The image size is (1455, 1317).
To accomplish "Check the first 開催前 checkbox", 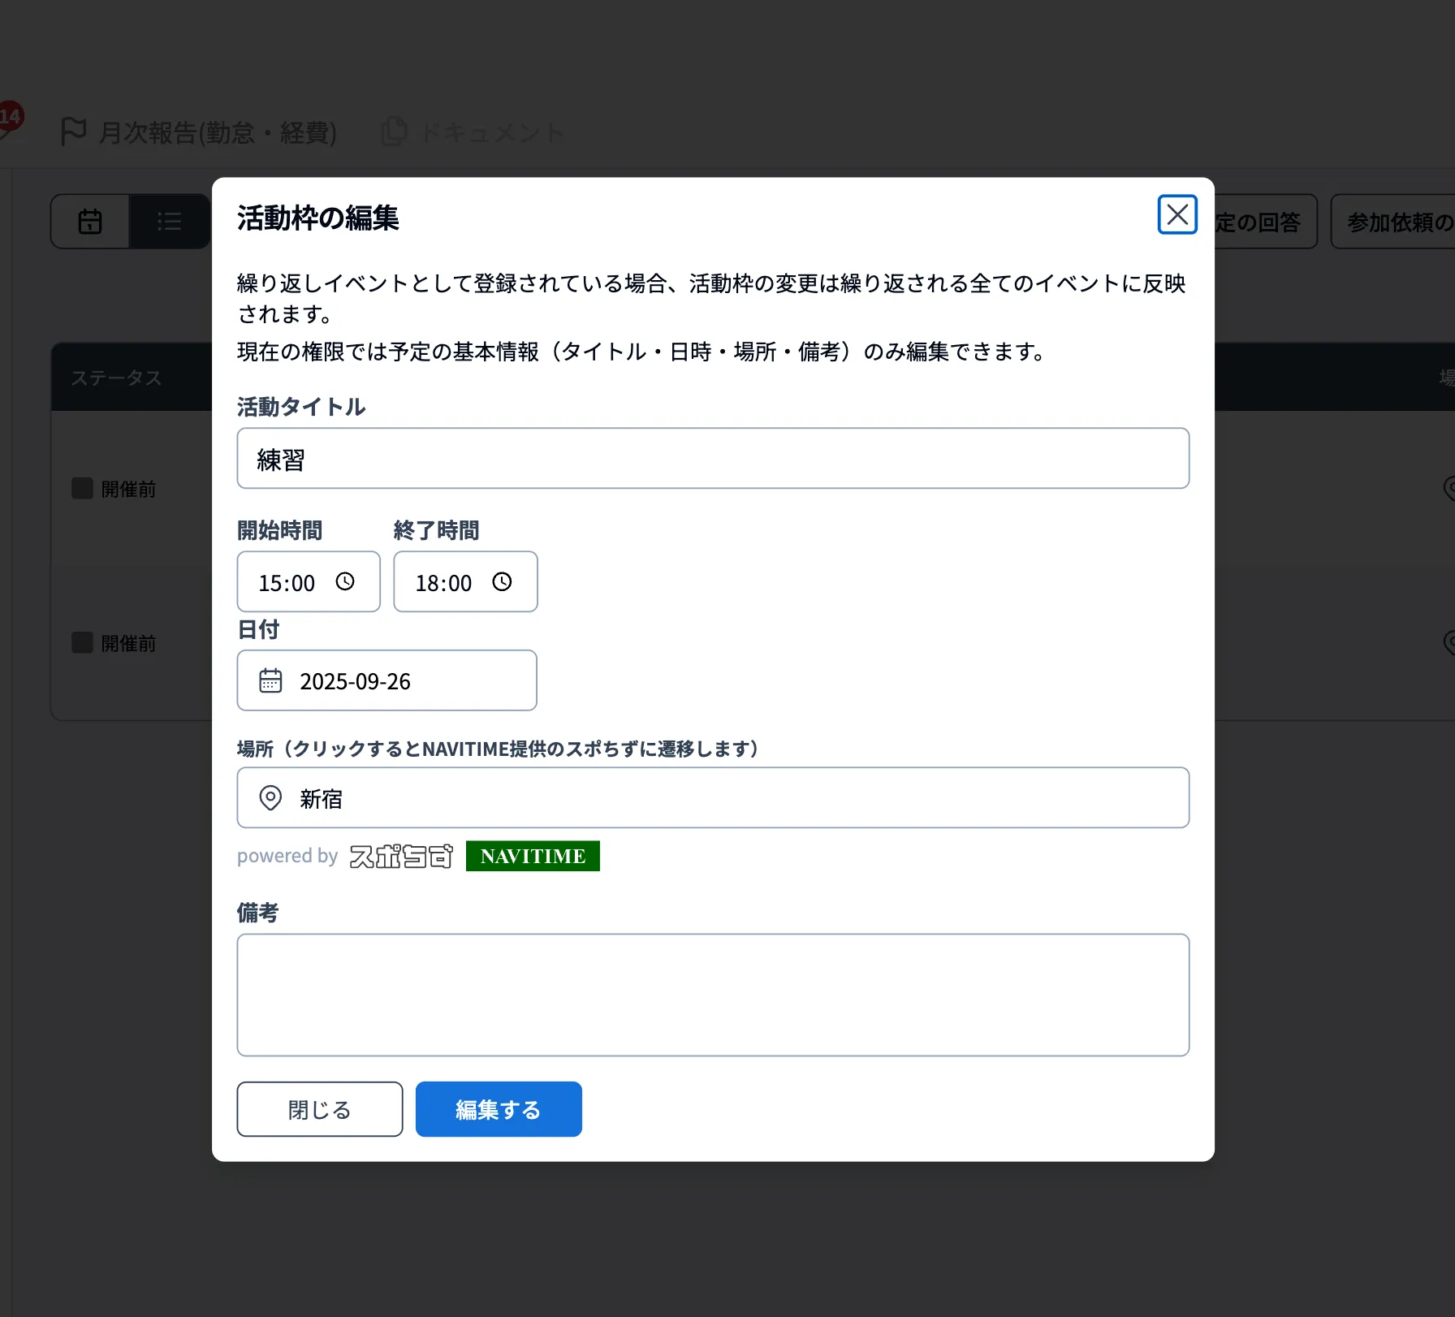I will (82, 488).
